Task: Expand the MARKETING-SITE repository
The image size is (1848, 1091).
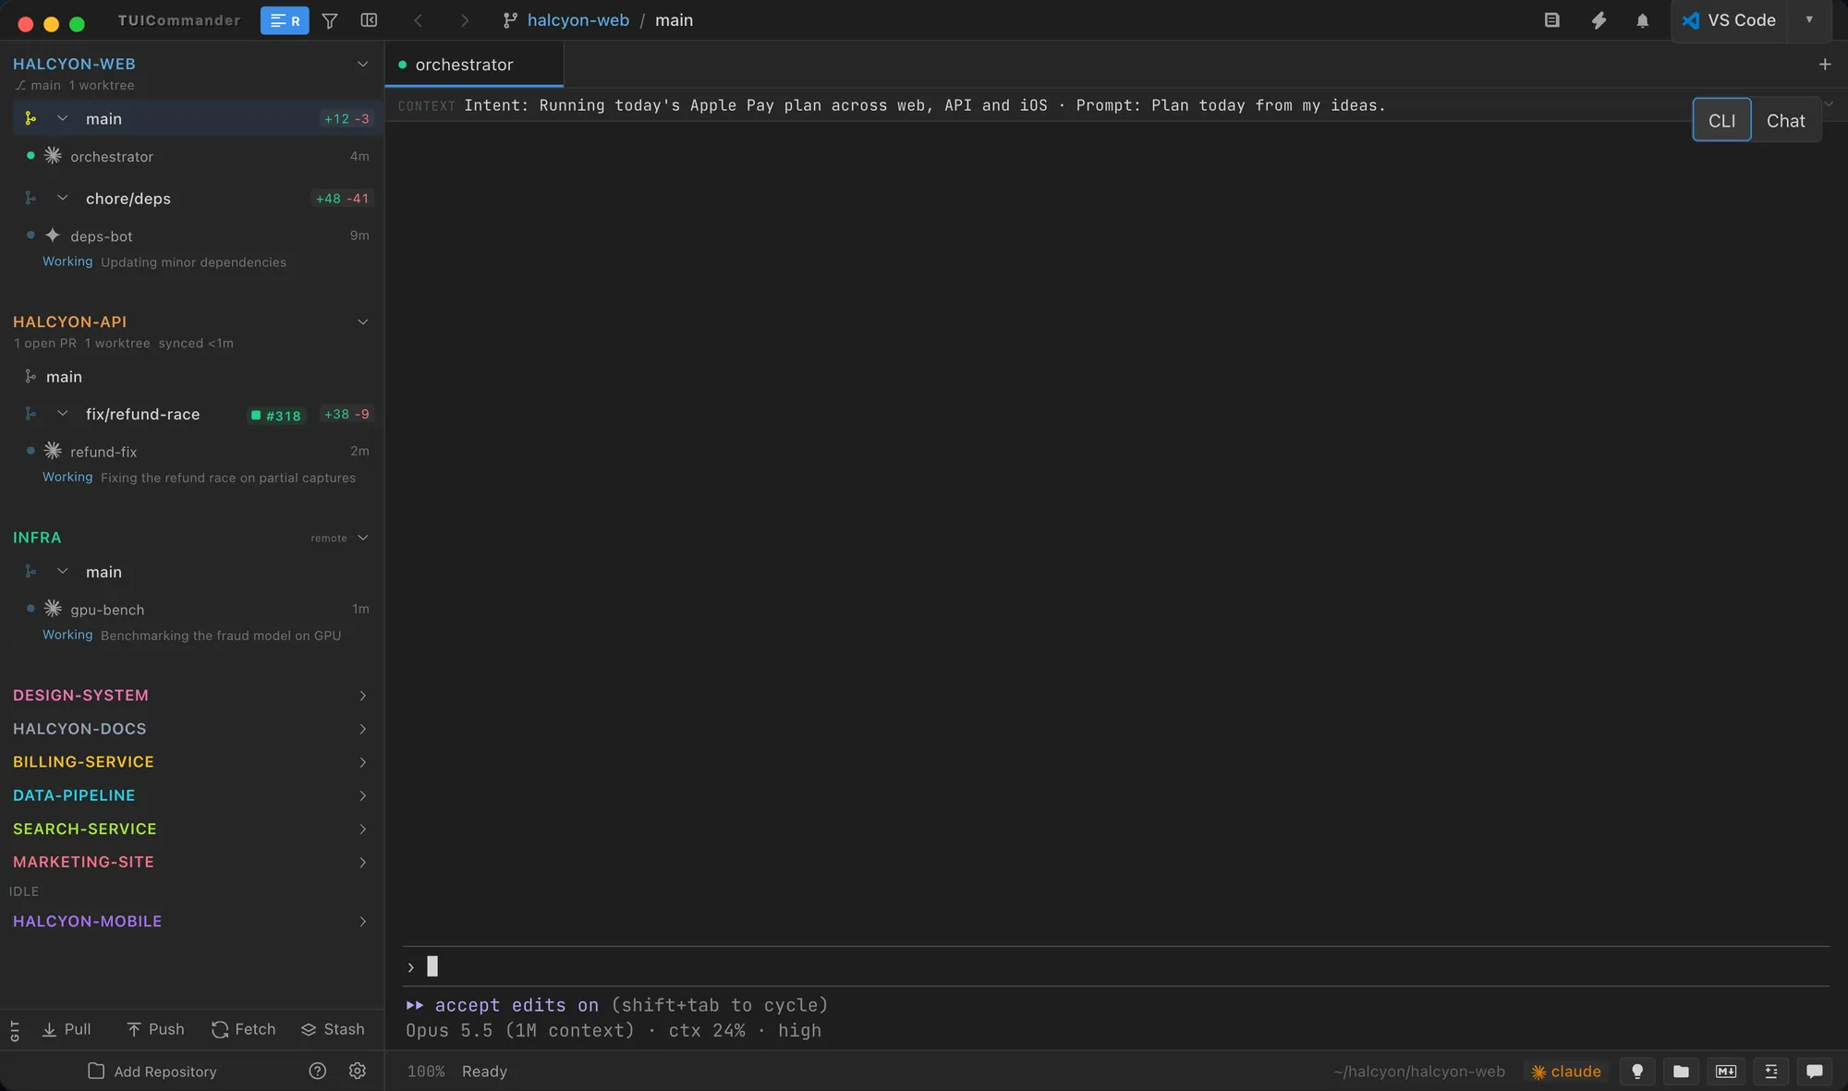Action: point(362,862)
